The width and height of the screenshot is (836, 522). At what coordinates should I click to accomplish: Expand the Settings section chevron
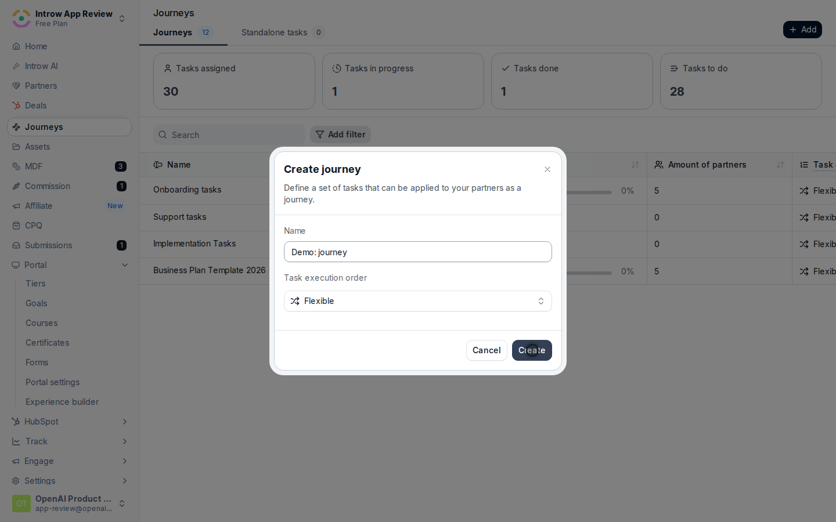pos(125,481)
